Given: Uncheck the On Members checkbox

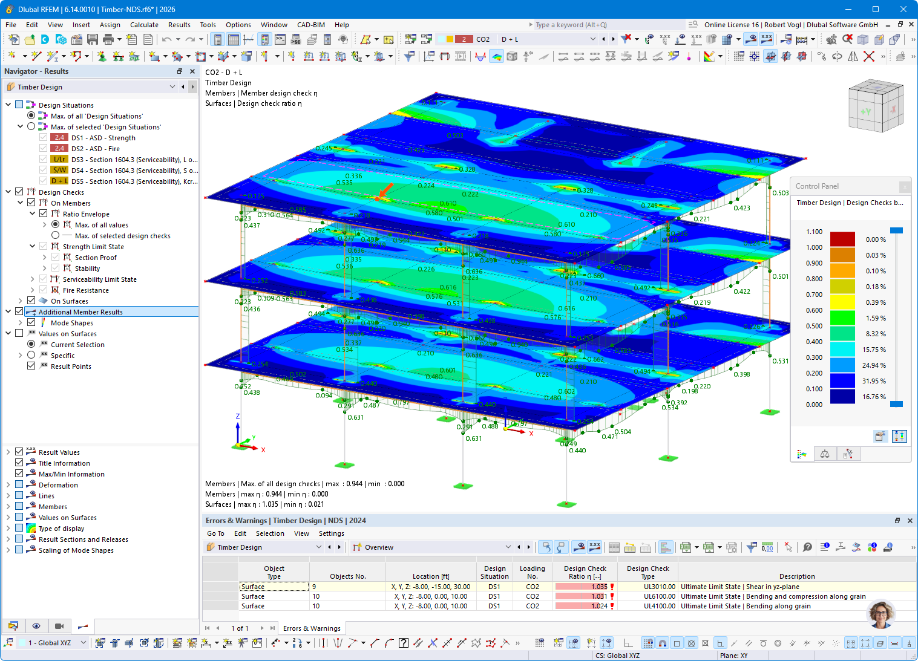Looking at the screenshot, I should tap(31, 203).
